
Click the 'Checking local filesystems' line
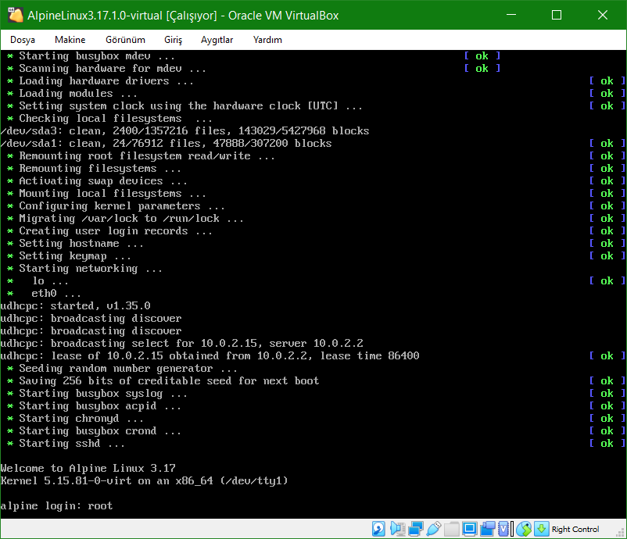pos(109,119)
